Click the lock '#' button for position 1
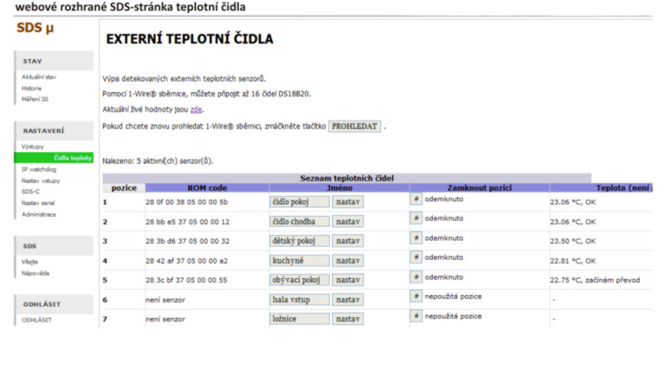The image size is (671, 388). pos(416,199)
